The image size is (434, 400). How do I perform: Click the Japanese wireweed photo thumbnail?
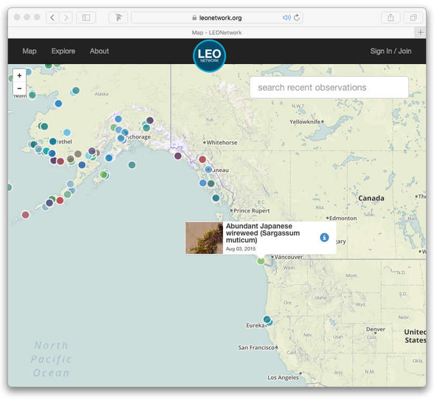(x=204, y=238)
